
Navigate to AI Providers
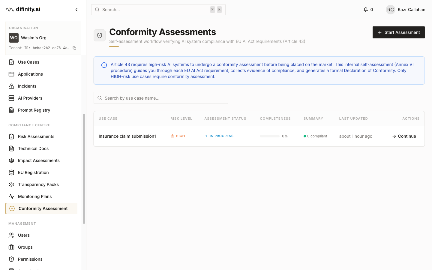tap(41, 98)
